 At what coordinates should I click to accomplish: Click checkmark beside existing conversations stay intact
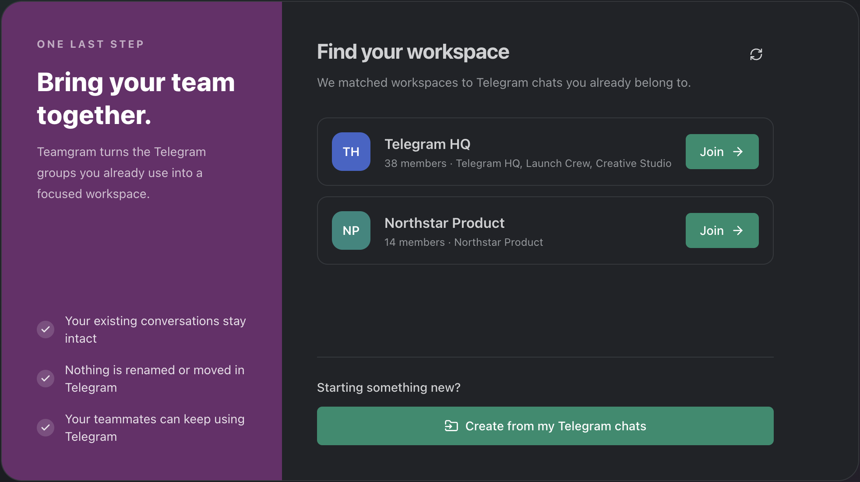point(46,330)
